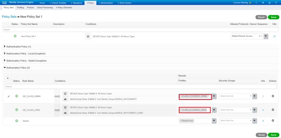Screen dimensions: 281x138
Task: Select the Policy Sets sub-tab
Action: pos(9,8)
